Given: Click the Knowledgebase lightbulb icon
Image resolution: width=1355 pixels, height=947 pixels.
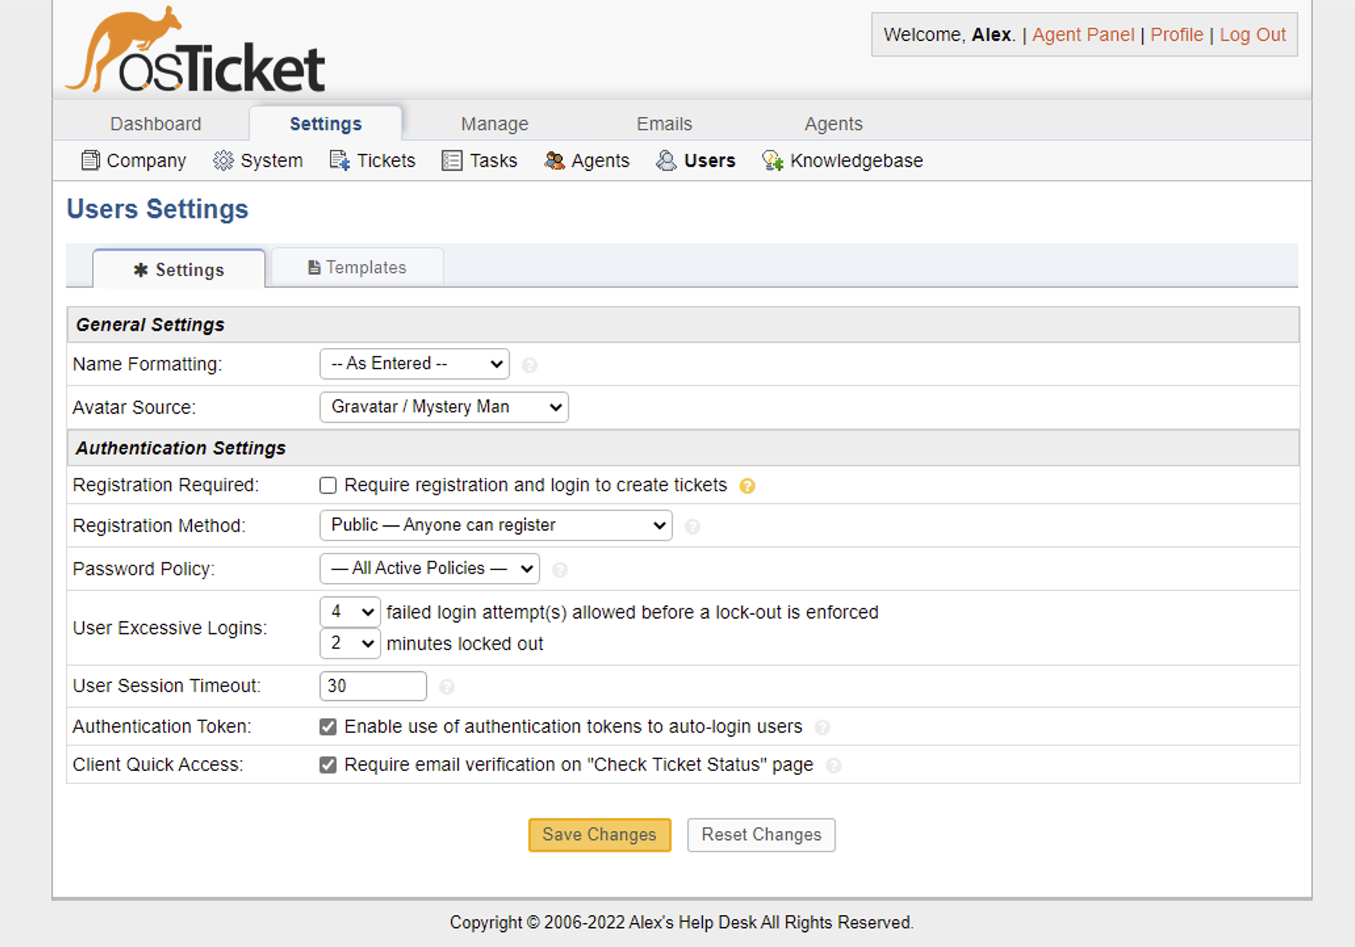Looking at the screenshot, I should 772,160.
